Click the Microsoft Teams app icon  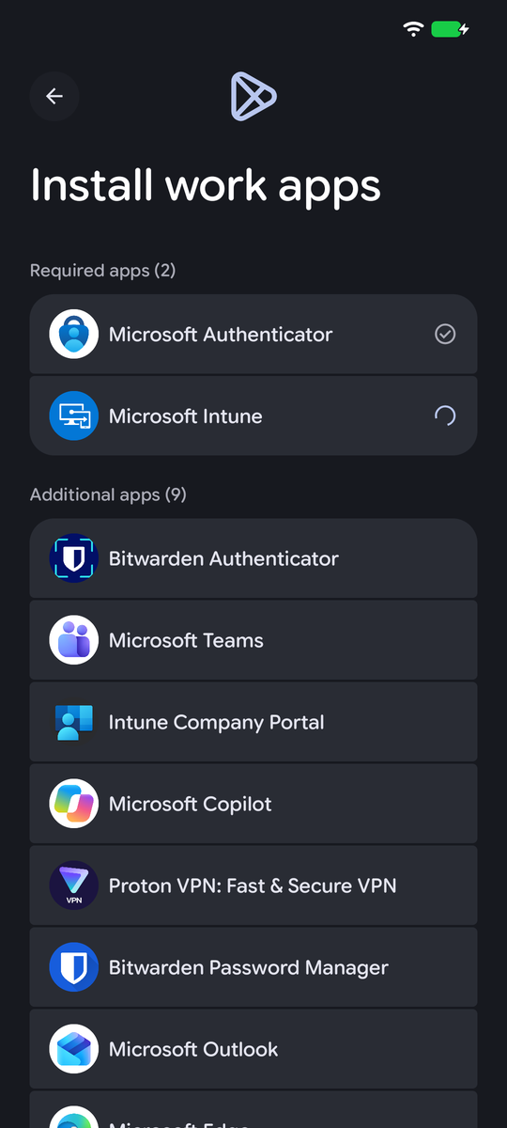[x=73, y=640]
